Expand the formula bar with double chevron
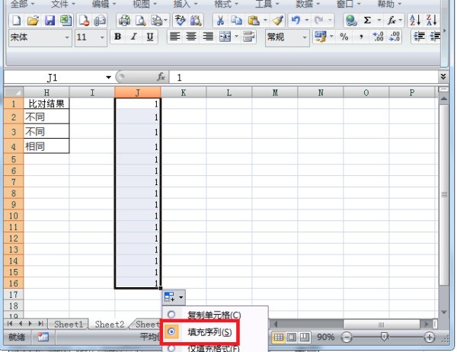This screenshot has height=352, width=457. point(443,76)
